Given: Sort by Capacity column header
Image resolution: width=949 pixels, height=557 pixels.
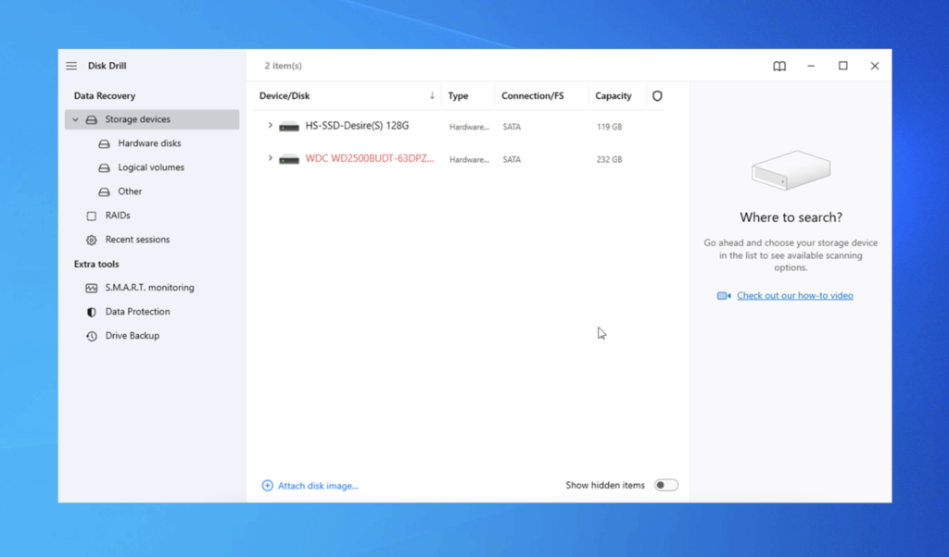Looking at the screenshot, I should click(x=613, y=96).
